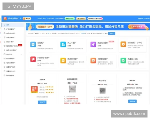The image size is (150, 120).
Task: Click the 关联营销推广 card title
Action: pos(102,59)
